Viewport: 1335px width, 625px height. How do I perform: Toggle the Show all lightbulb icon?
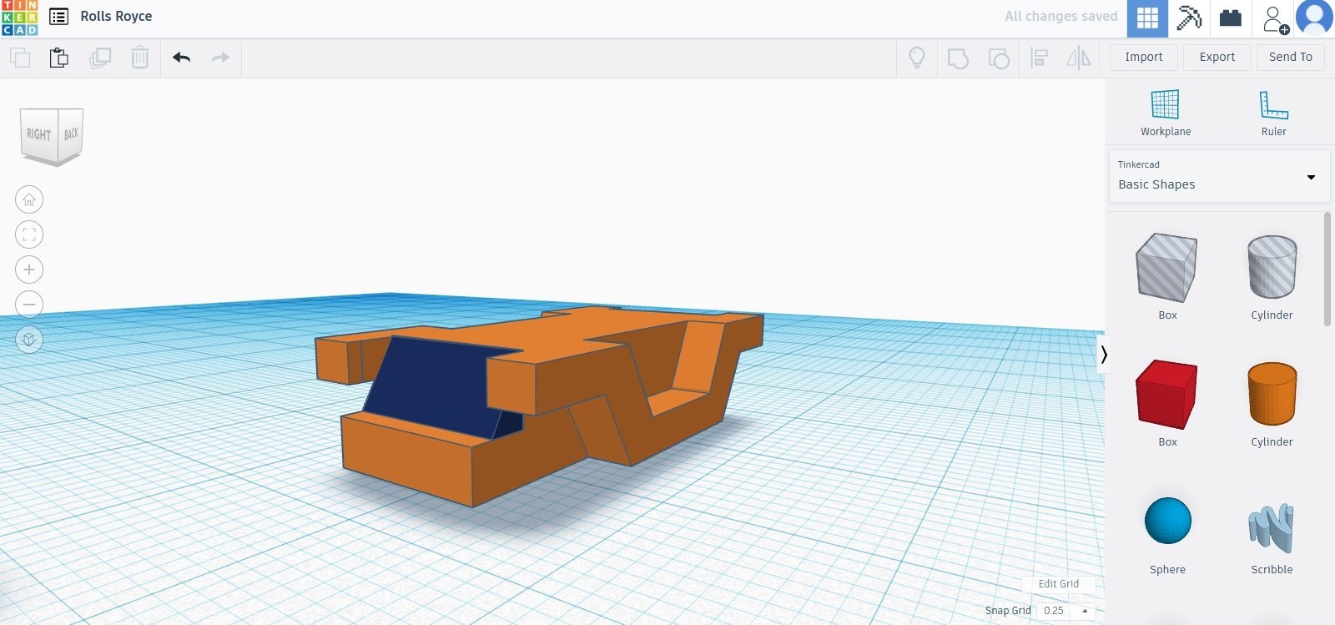[917, 58]
